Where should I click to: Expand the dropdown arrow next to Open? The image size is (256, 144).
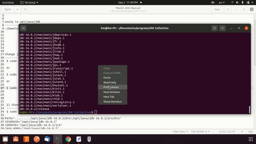[x=17, y=10]
